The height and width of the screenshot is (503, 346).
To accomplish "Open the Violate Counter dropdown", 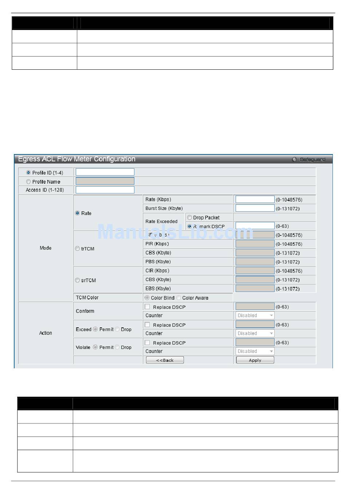I will [x=255, y=351].
